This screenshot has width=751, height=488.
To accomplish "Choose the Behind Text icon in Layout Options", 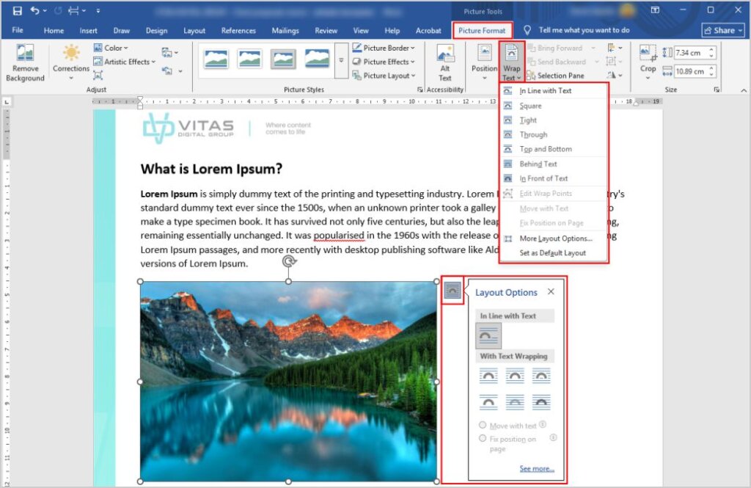I will pos(515,401).
